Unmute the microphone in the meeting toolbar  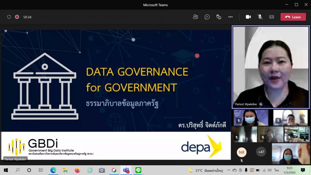click(260, 17)
